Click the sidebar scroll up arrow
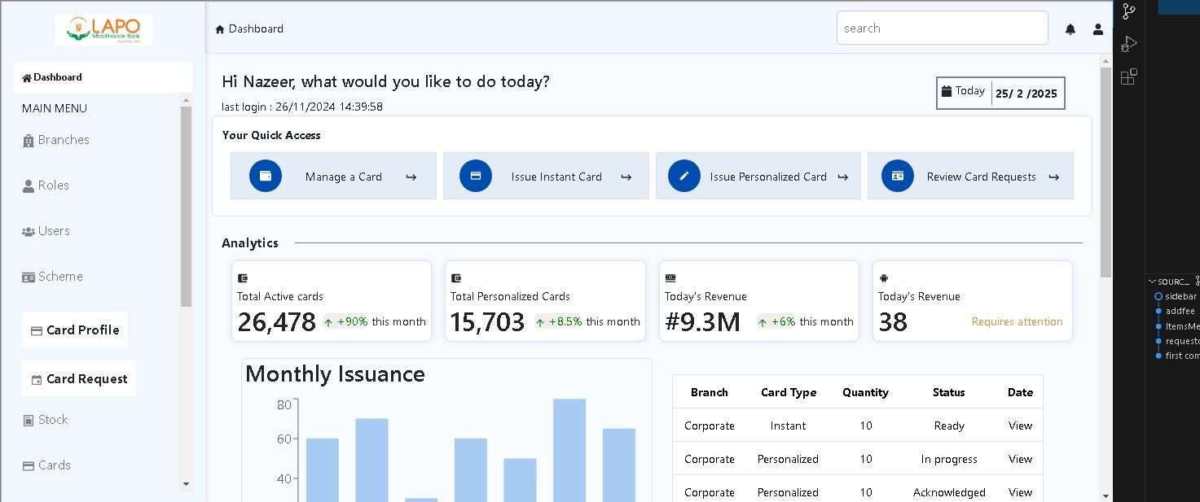 click(x=186, y=100)
